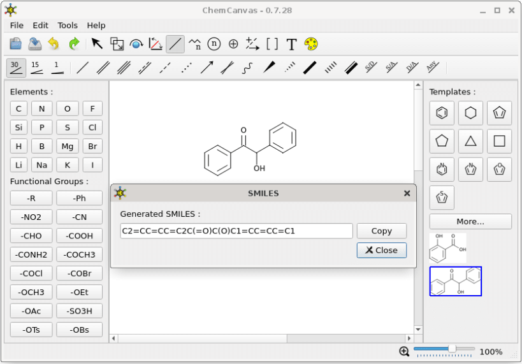Choose the hashed wedge bond type
The height and width of the screenshot is (364, 522).
pos(289,68)
